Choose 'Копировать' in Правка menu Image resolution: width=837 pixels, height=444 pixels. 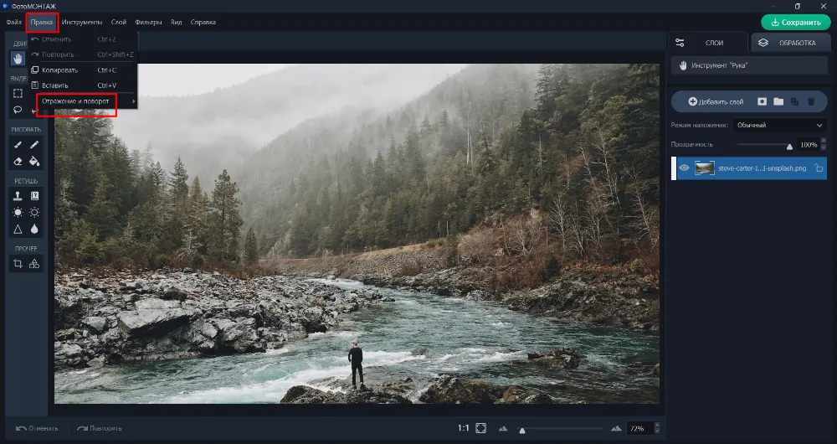point(83,70)
